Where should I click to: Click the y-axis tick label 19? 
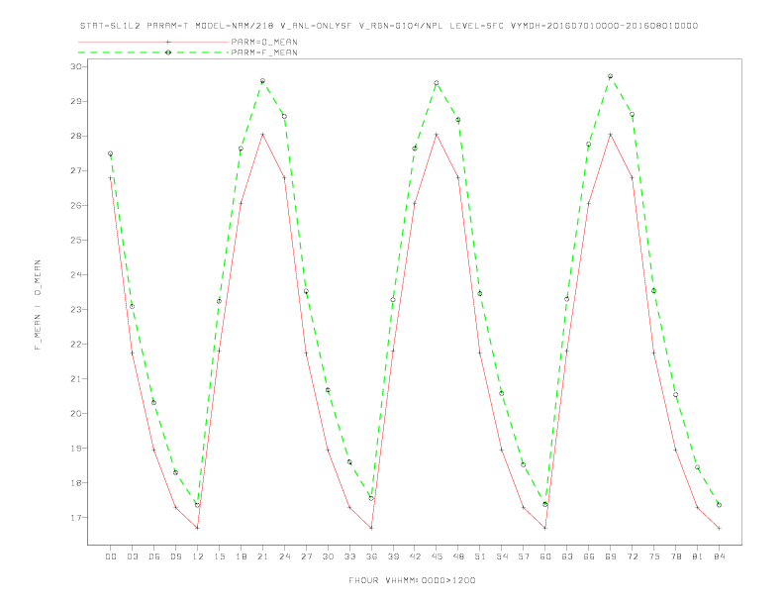point(75,448)
